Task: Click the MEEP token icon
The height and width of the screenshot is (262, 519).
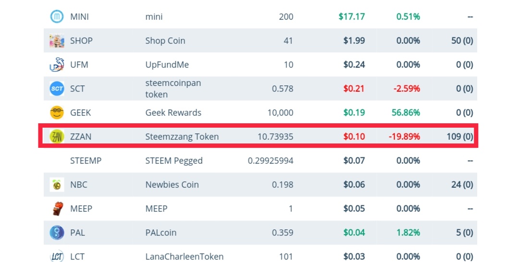Action: point(57,209)
